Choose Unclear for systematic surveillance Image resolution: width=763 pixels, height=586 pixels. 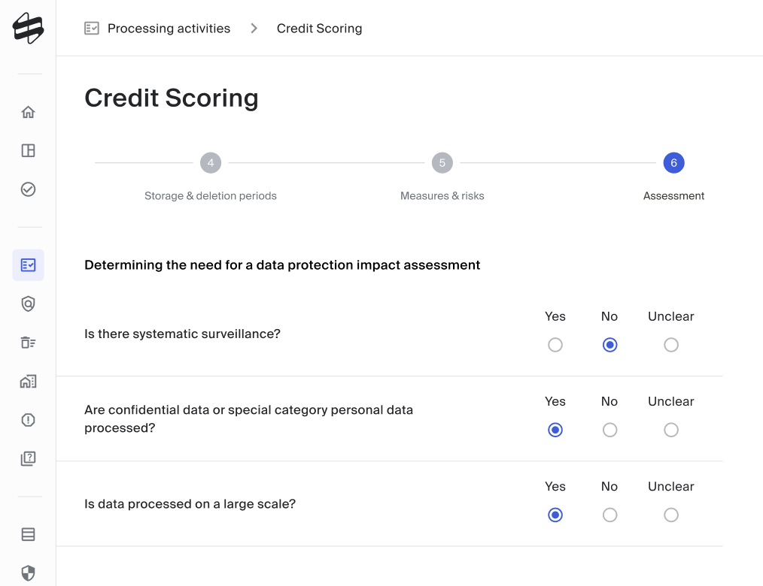[671, 345]
